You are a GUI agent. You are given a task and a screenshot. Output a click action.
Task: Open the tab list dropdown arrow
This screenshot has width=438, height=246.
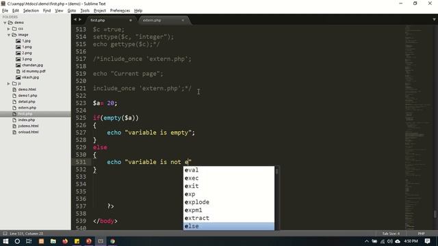click(434, 20)
